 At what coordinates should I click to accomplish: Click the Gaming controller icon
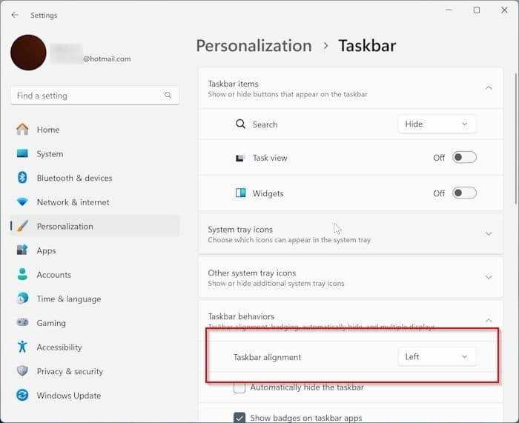tap(22, 323)
